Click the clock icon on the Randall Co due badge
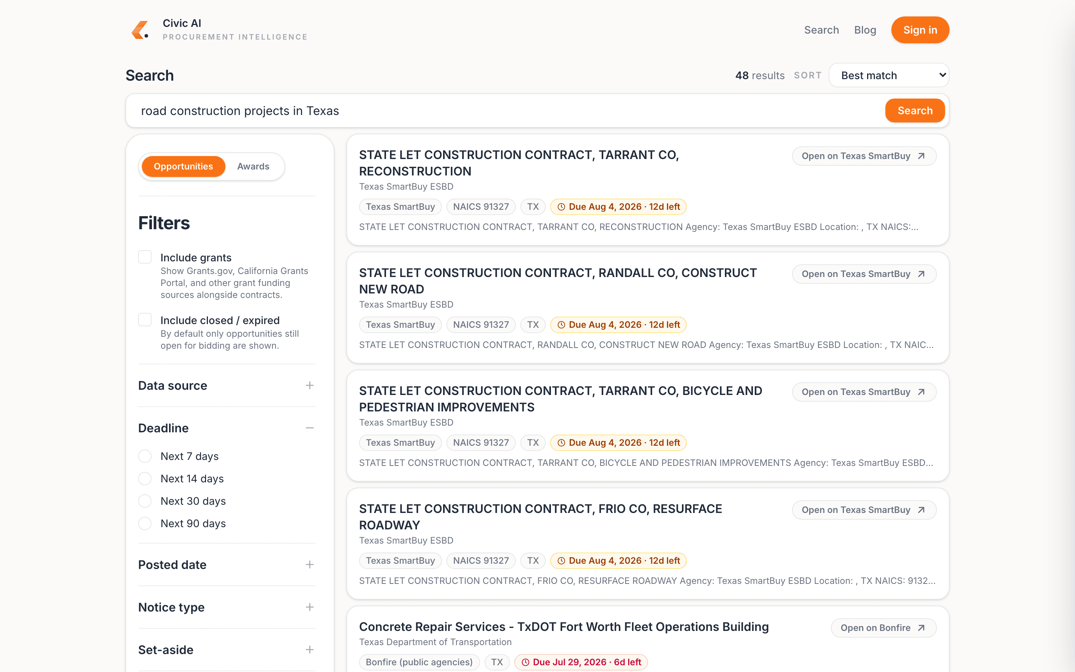Image resolution: width=1075 pixels, height=672 pixels. point(561,325)
